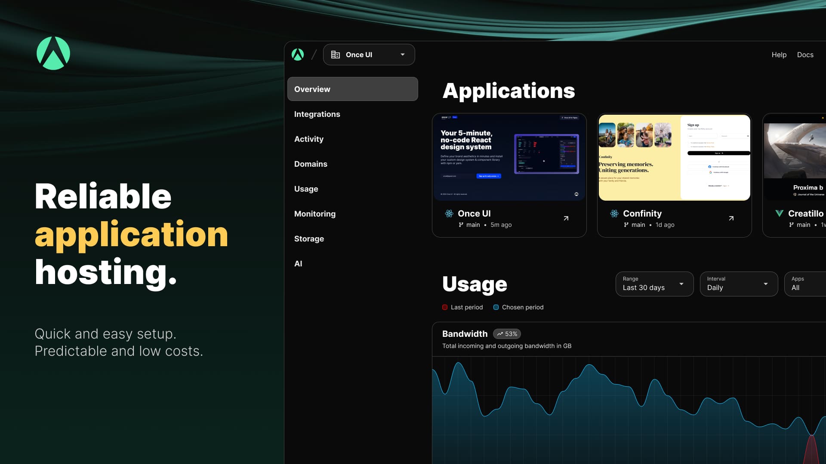Image resolution: width=826 pixels, height=464 pixels.
Task: Select Integrations in the sidebar
Action: click(x=317, y=114)
